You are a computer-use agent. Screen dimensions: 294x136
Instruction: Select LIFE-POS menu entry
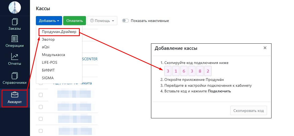pos(50,62)
